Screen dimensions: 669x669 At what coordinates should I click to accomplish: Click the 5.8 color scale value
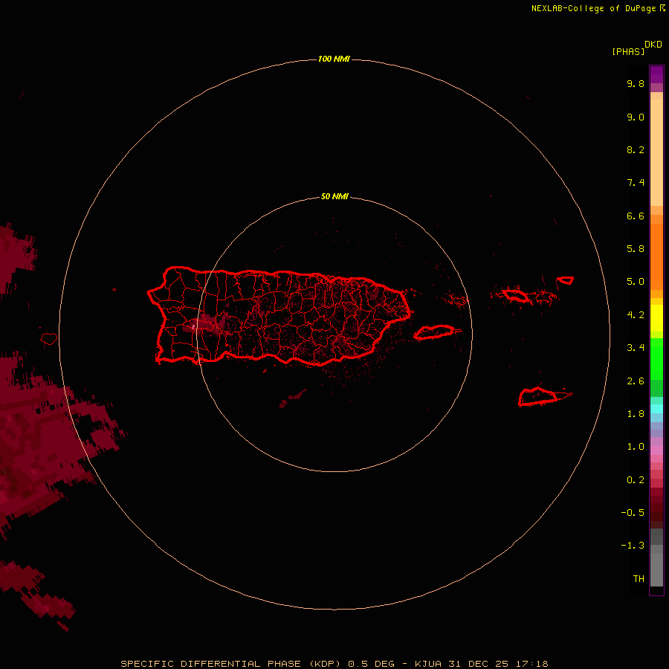point(636,249)
